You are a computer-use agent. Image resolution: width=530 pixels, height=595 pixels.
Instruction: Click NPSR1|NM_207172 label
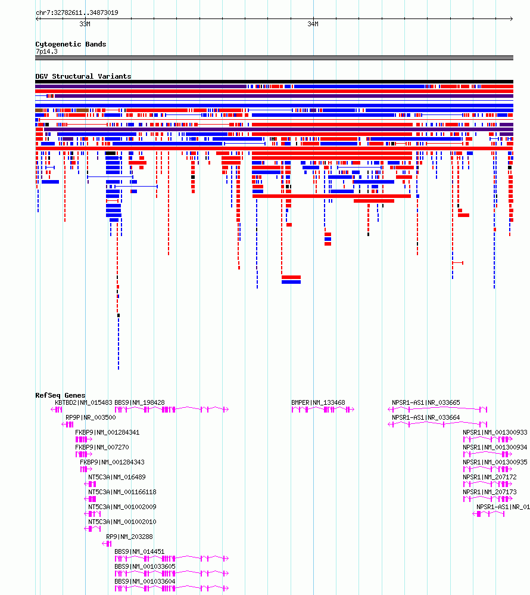tap(490, 477)
